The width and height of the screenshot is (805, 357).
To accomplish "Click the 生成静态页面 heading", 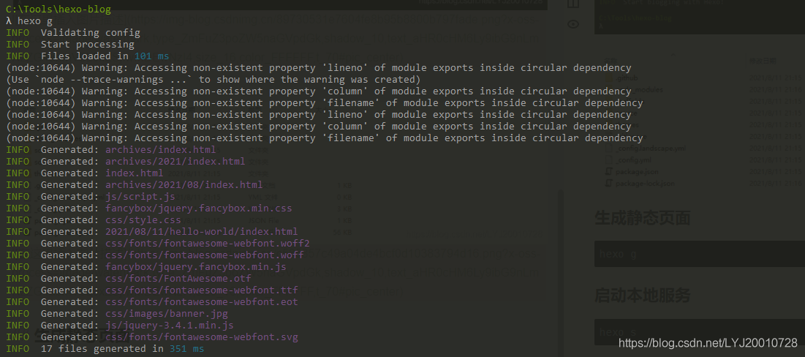I will (642, 218).
